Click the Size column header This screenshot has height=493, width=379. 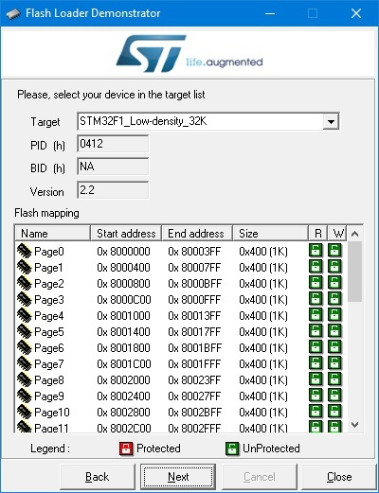tap(270, 234)
